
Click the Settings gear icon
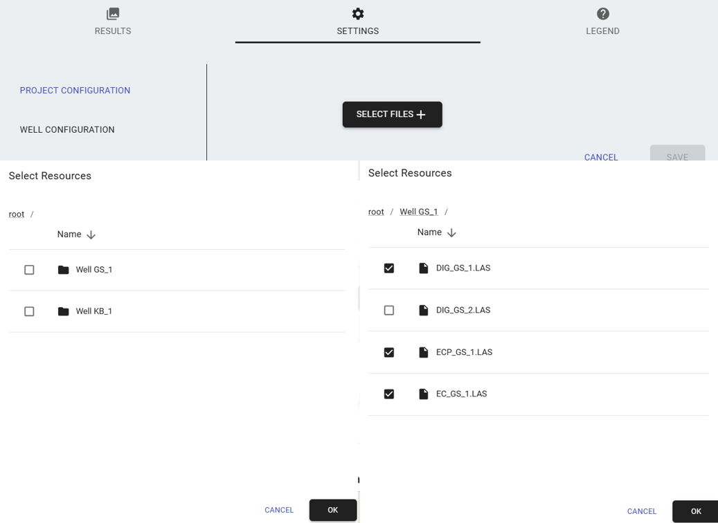tap(357, 14)
